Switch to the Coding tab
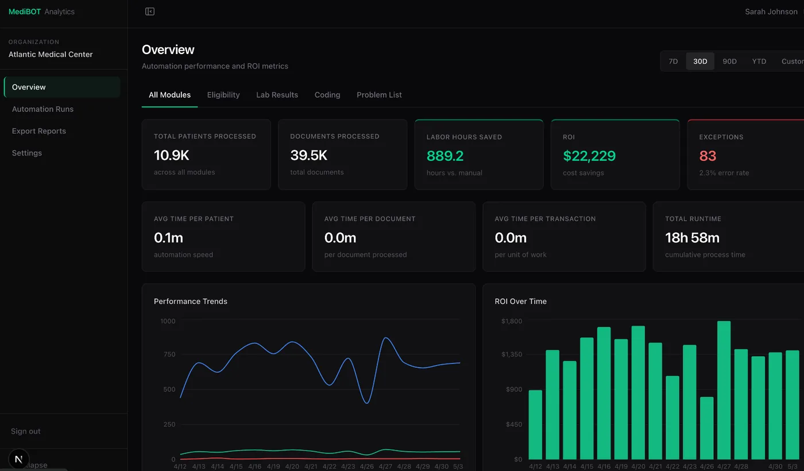The image size is (804, 471). [x=327, y=95]
